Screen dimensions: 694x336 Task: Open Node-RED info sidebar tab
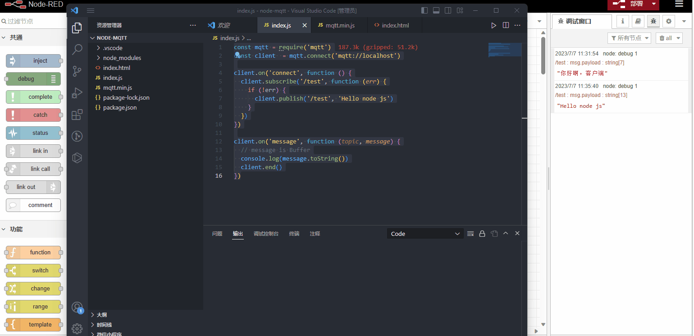click(623, 21)
